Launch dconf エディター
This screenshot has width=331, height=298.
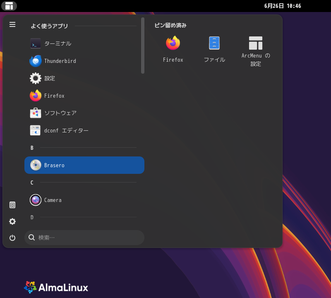coord(84,130)
